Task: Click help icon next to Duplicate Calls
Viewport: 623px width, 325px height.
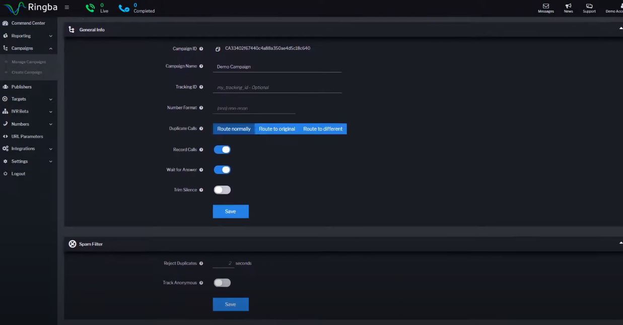Action: click(x=201, y=129)
